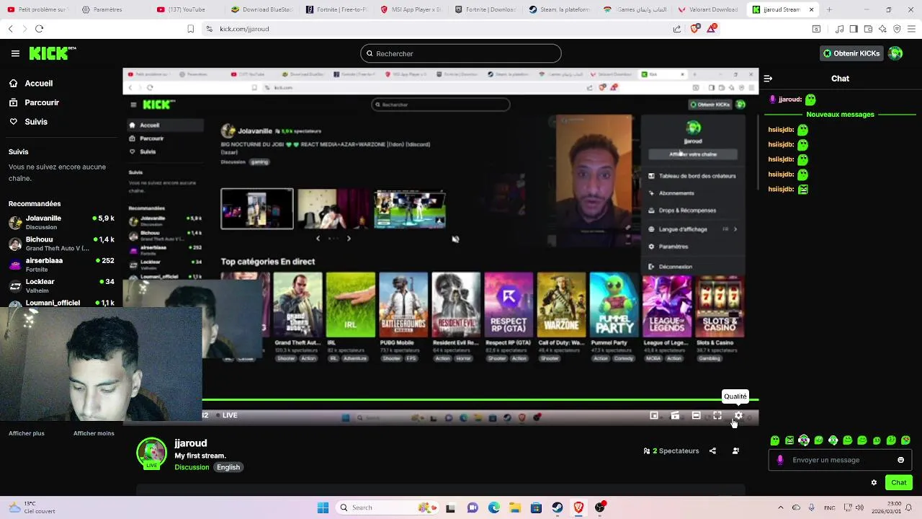This screenshot has width=922, height=519.
Task: Click the English language tag
Action: click(228, 467)
